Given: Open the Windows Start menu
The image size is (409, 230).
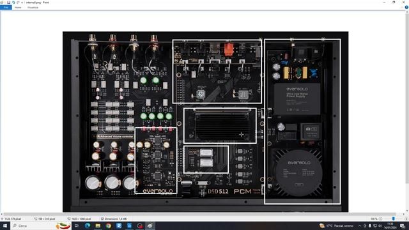Looking at the screenshot, I should click(x=5, y=226).
